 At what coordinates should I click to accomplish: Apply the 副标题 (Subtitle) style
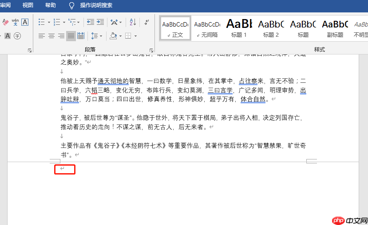click(335, 28)
